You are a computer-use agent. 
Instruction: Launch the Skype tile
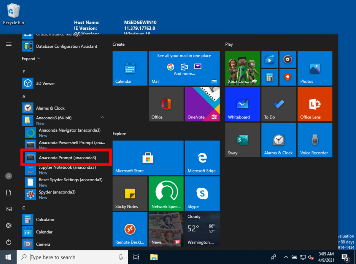(202, 193)
